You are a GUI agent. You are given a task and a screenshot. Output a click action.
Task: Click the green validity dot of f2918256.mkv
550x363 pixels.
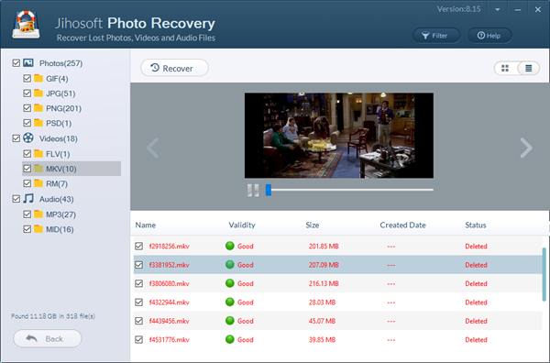230,246
